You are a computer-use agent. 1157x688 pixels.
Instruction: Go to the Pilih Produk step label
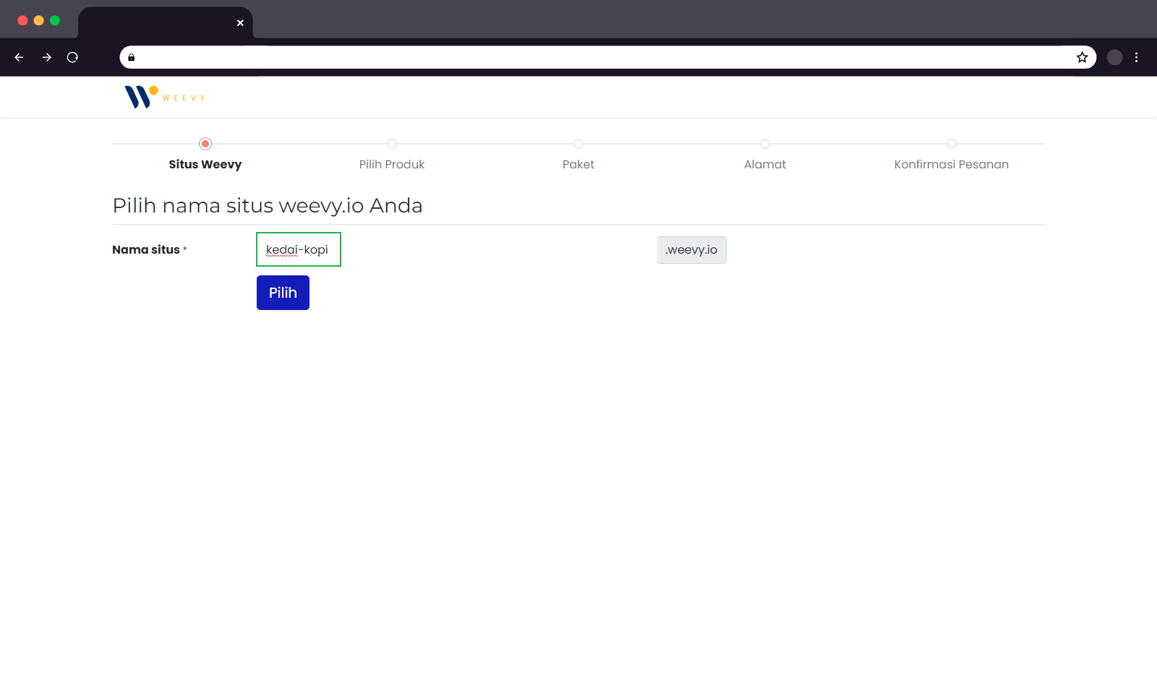(x=392, y=164)
